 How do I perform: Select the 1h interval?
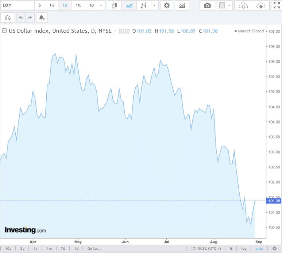pos(51,5)
